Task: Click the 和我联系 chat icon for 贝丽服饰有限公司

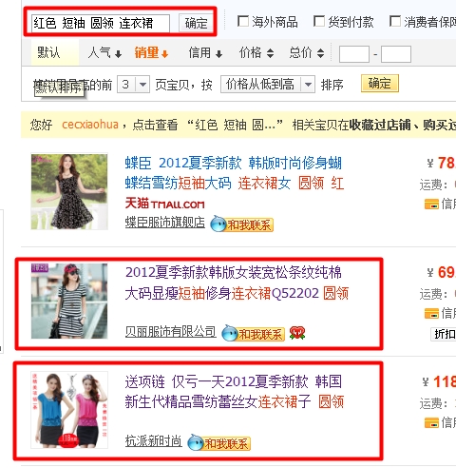Action: (254, 334)
